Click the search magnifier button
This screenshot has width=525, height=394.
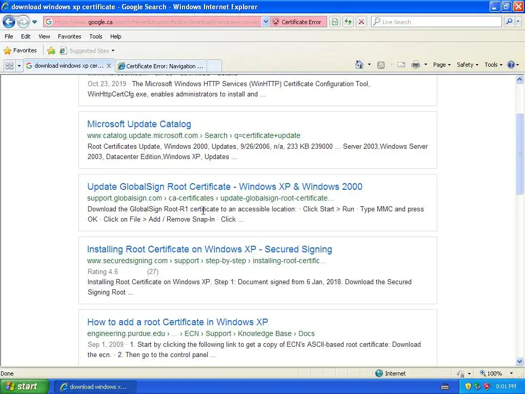[509, 22]
